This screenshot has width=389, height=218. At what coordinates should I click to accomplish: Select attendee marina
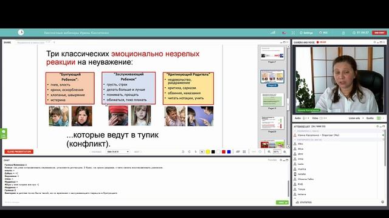tap(301, 169)
